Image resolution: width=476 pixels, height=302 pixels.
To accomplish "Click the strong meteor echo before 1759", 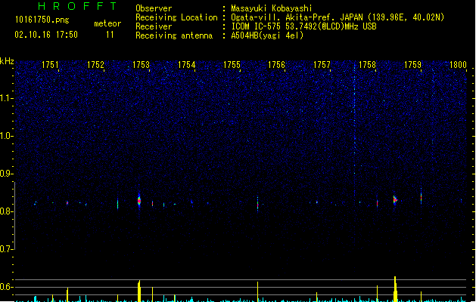I will (x=395, y=199).
